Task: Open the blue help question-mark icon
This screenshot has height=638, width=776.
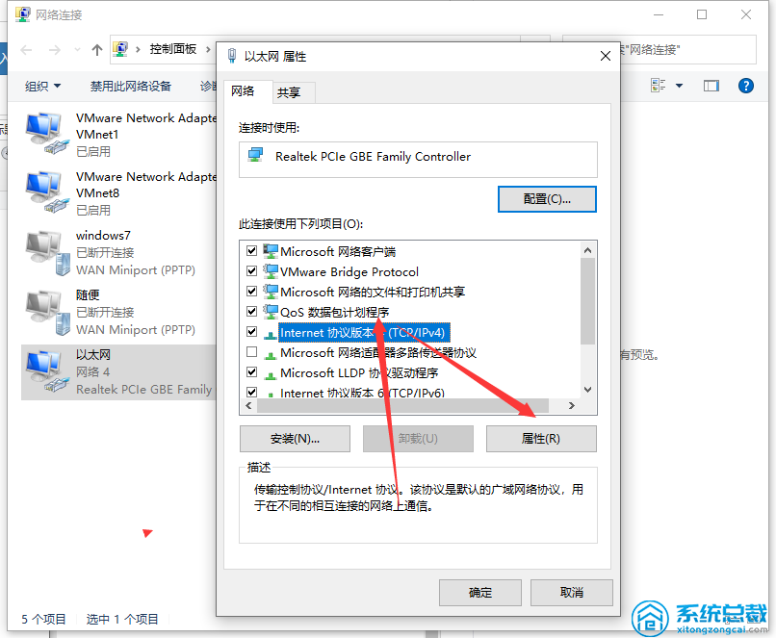Action: click(x=745, y=86)
